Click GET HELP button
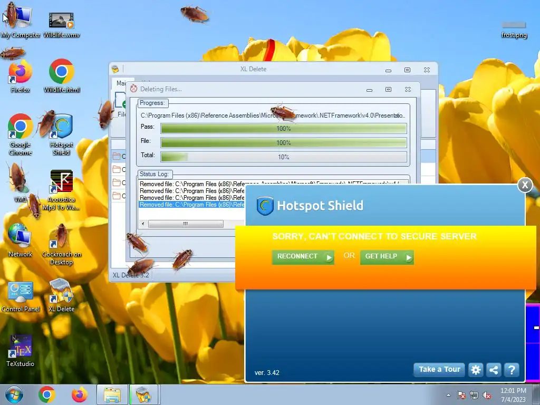Screen dimensions: 540x405 pyautogui.click(x=387, y=257)
